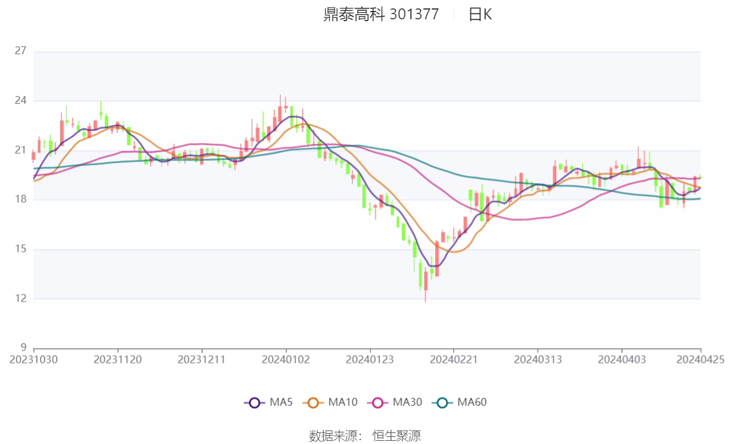The height and width of the screenshot is (444, 730).
Task: Toggle the MA10 legend marker circle
Action: coord(313,403)
